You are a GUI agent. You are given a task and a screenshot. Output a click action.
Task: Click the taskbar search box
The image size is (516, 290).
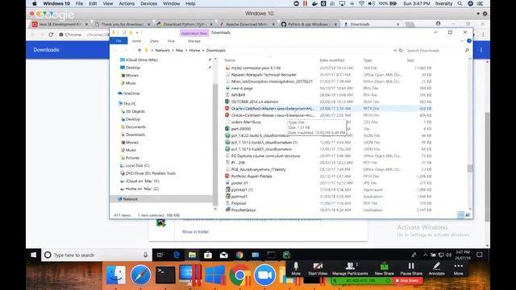[x=97, y=255]
